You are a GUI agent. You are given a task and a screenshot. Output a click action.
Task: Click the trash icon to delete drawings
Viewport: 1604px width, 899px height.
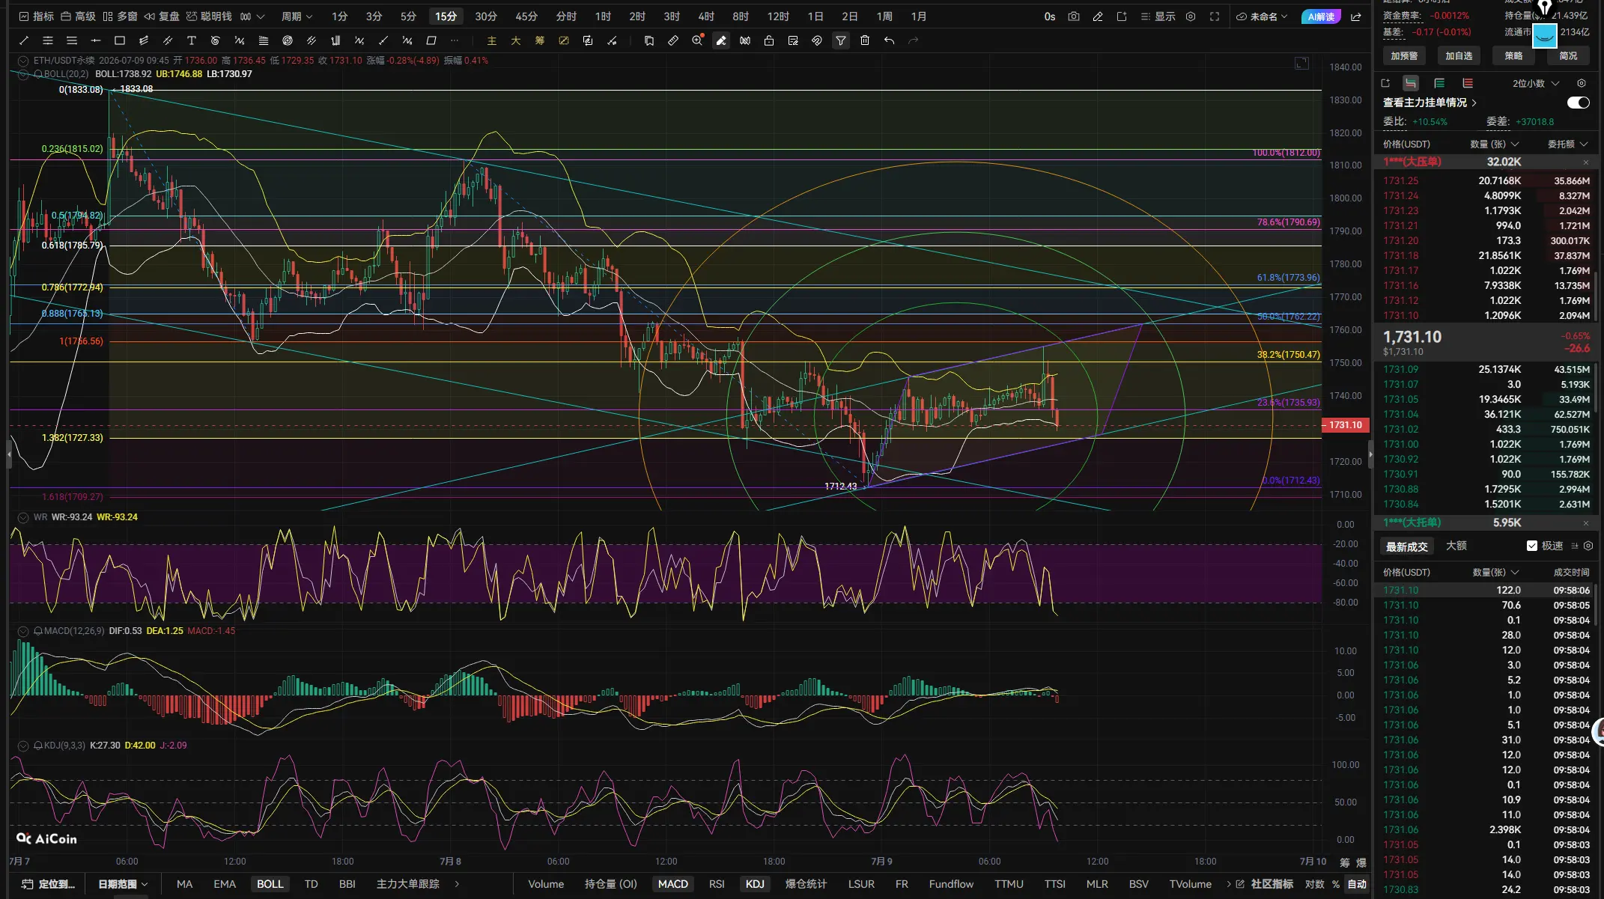[865, 40]
